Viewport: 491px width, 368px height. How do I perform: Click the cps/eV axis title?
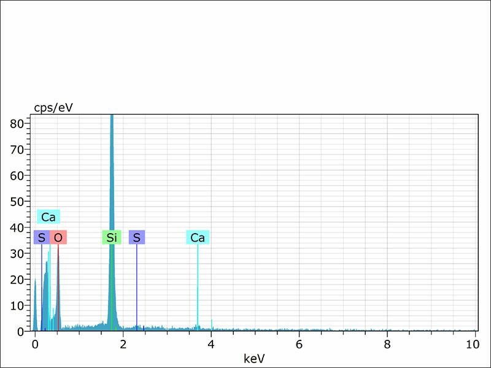tap(53, 108)
